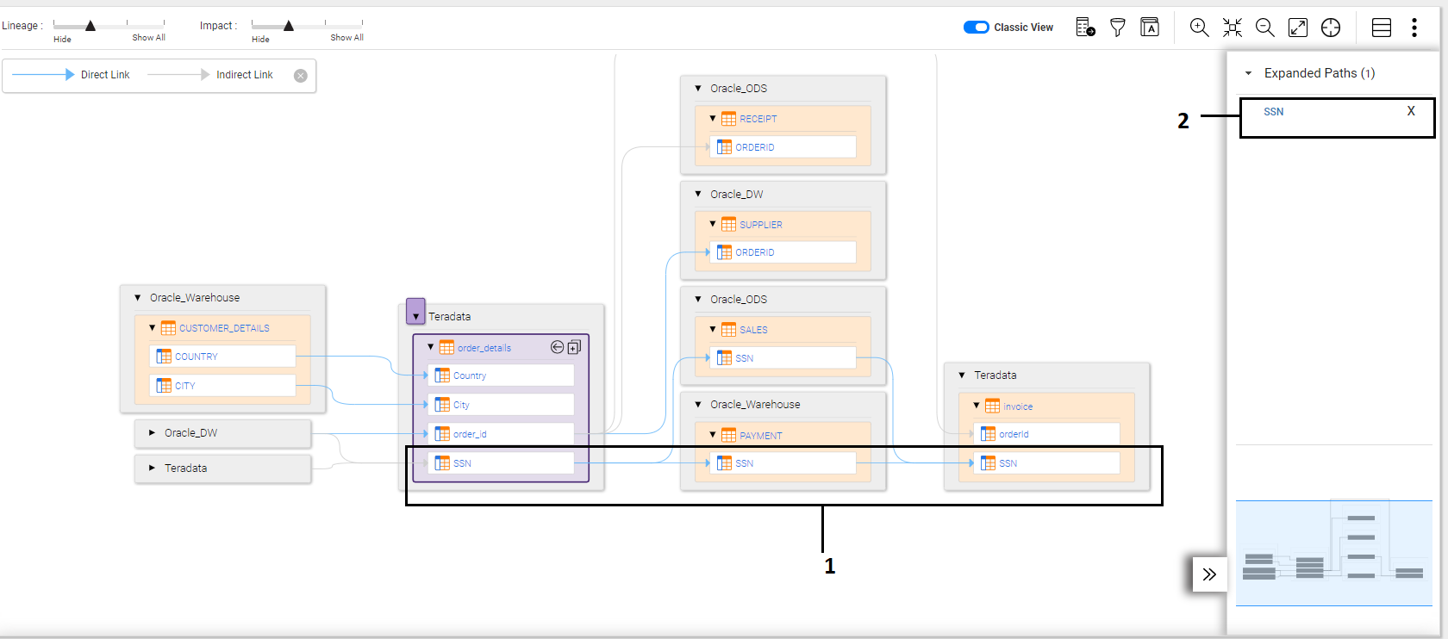The image size is (1448, 639).
Task: Open the SALES table link
Action: click(753, 330)
